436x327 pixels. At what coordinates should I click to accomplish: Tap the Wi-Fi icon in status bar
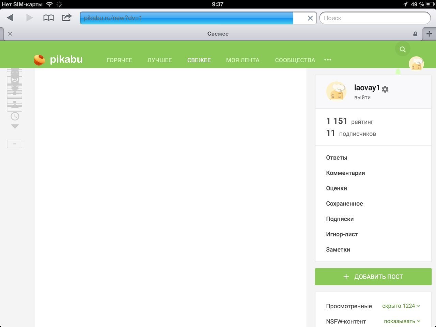[49, 4]
